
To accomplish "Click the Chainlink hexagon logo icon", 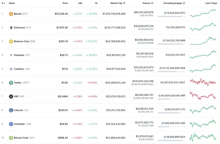I will (x=11, y=124).
